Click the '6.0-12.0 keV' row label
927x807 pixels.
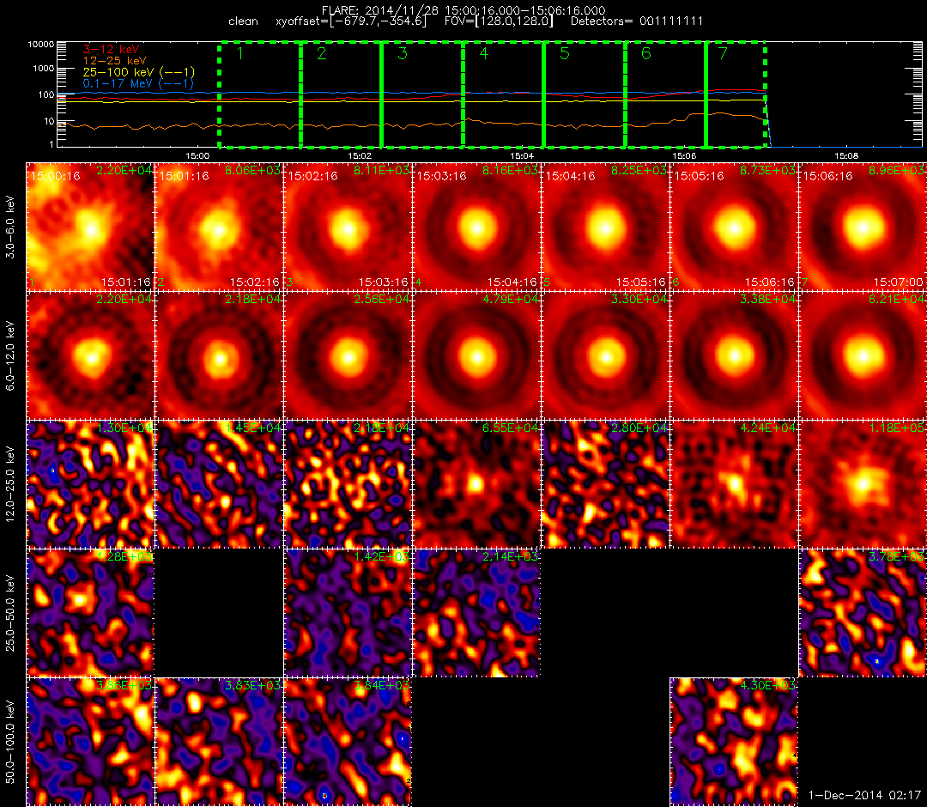coord(10,356)
